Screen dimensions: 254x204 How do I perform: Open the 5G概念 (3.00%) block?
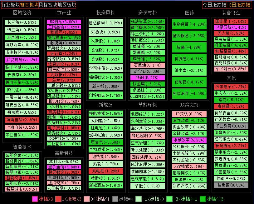64,22
